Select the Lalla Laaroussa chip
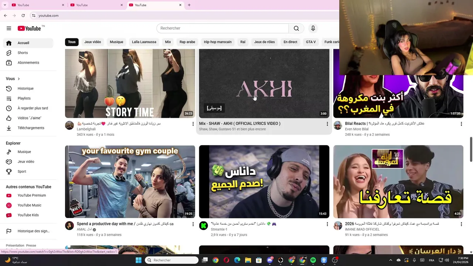 144,42
